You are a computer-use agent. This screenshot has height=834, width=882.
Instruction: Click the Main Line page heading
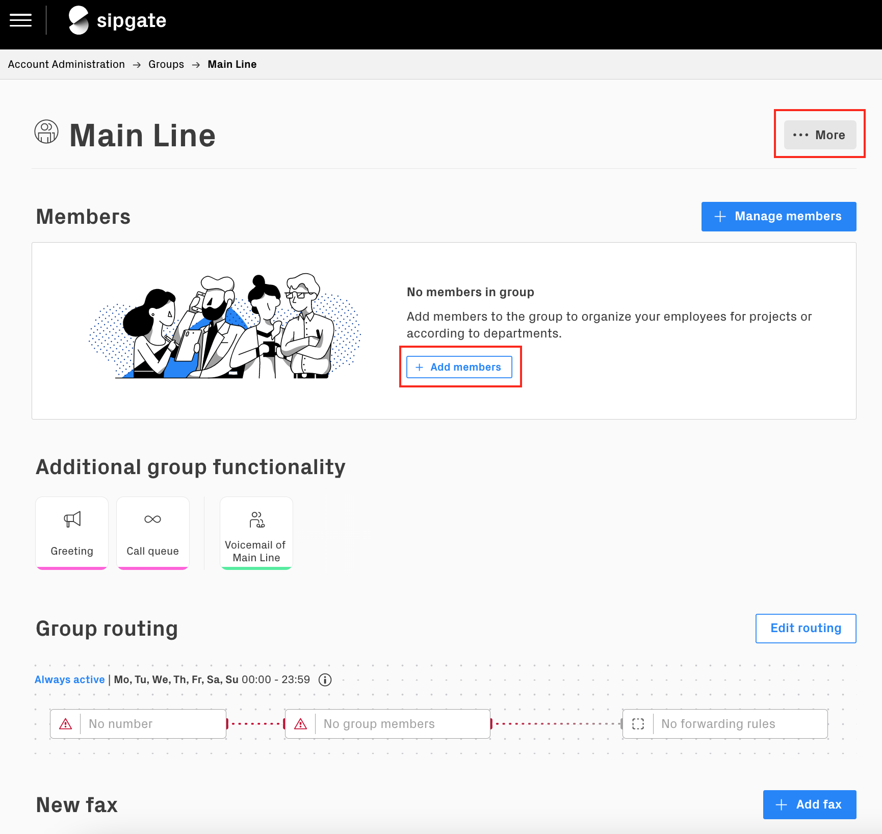coord(142,136)
